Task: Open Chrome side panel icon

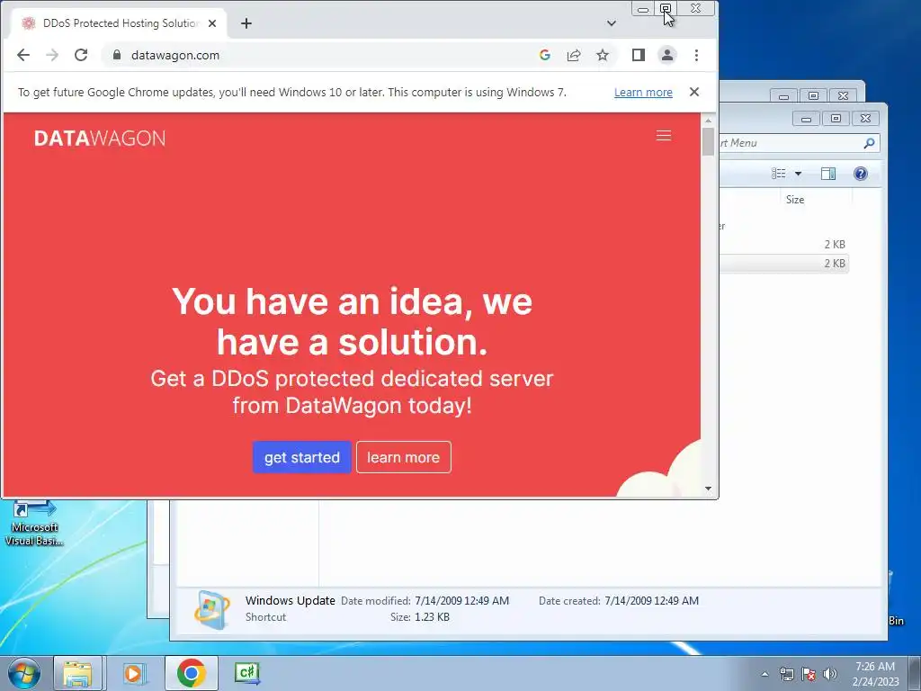Action: (x=639, y=55)
